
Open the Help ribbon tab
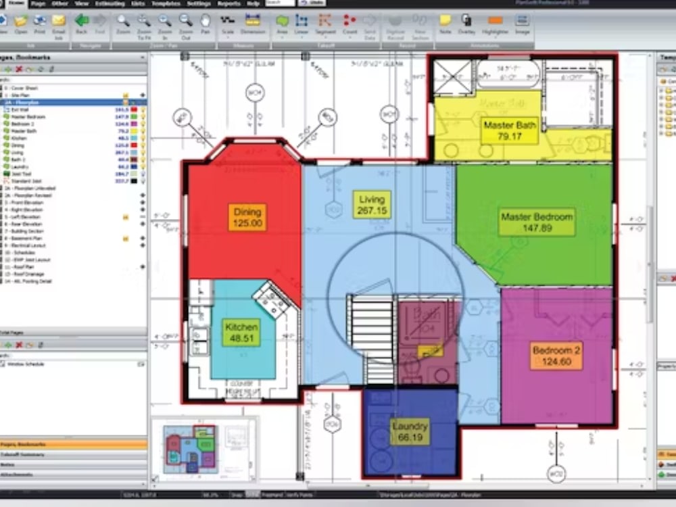click(253, 3)
